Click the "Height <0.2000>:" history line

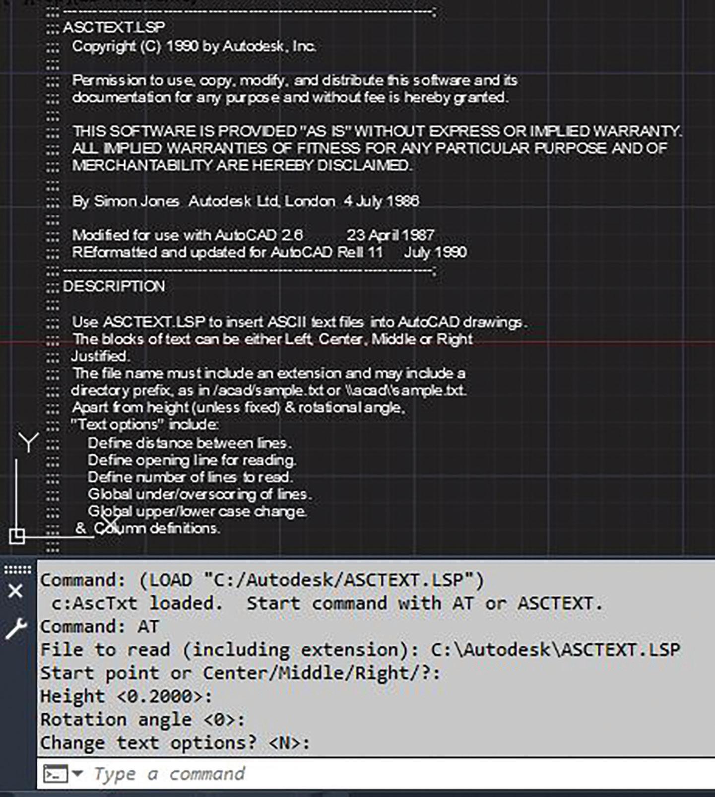coord(127,697)
